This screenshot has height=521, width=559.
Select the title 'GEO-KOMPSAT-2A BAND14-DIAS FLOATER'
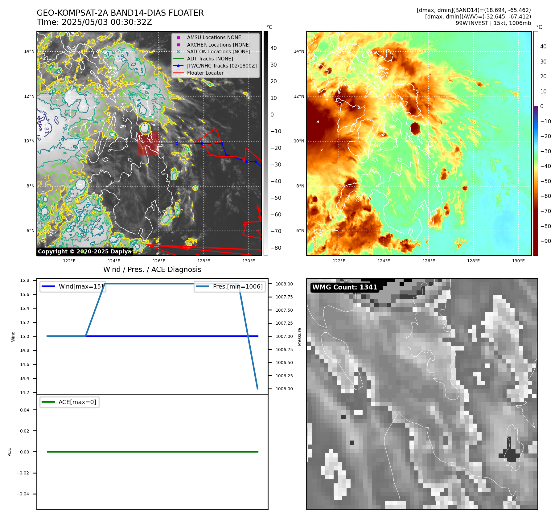tap(120, 13)
